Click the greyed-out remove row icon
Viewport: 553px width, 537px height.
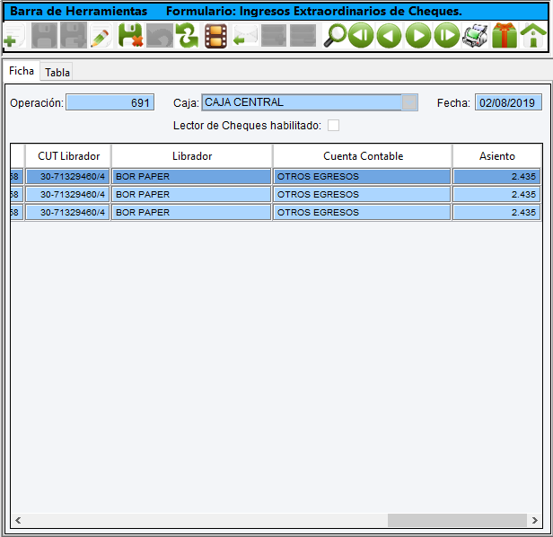coord(303,36)
